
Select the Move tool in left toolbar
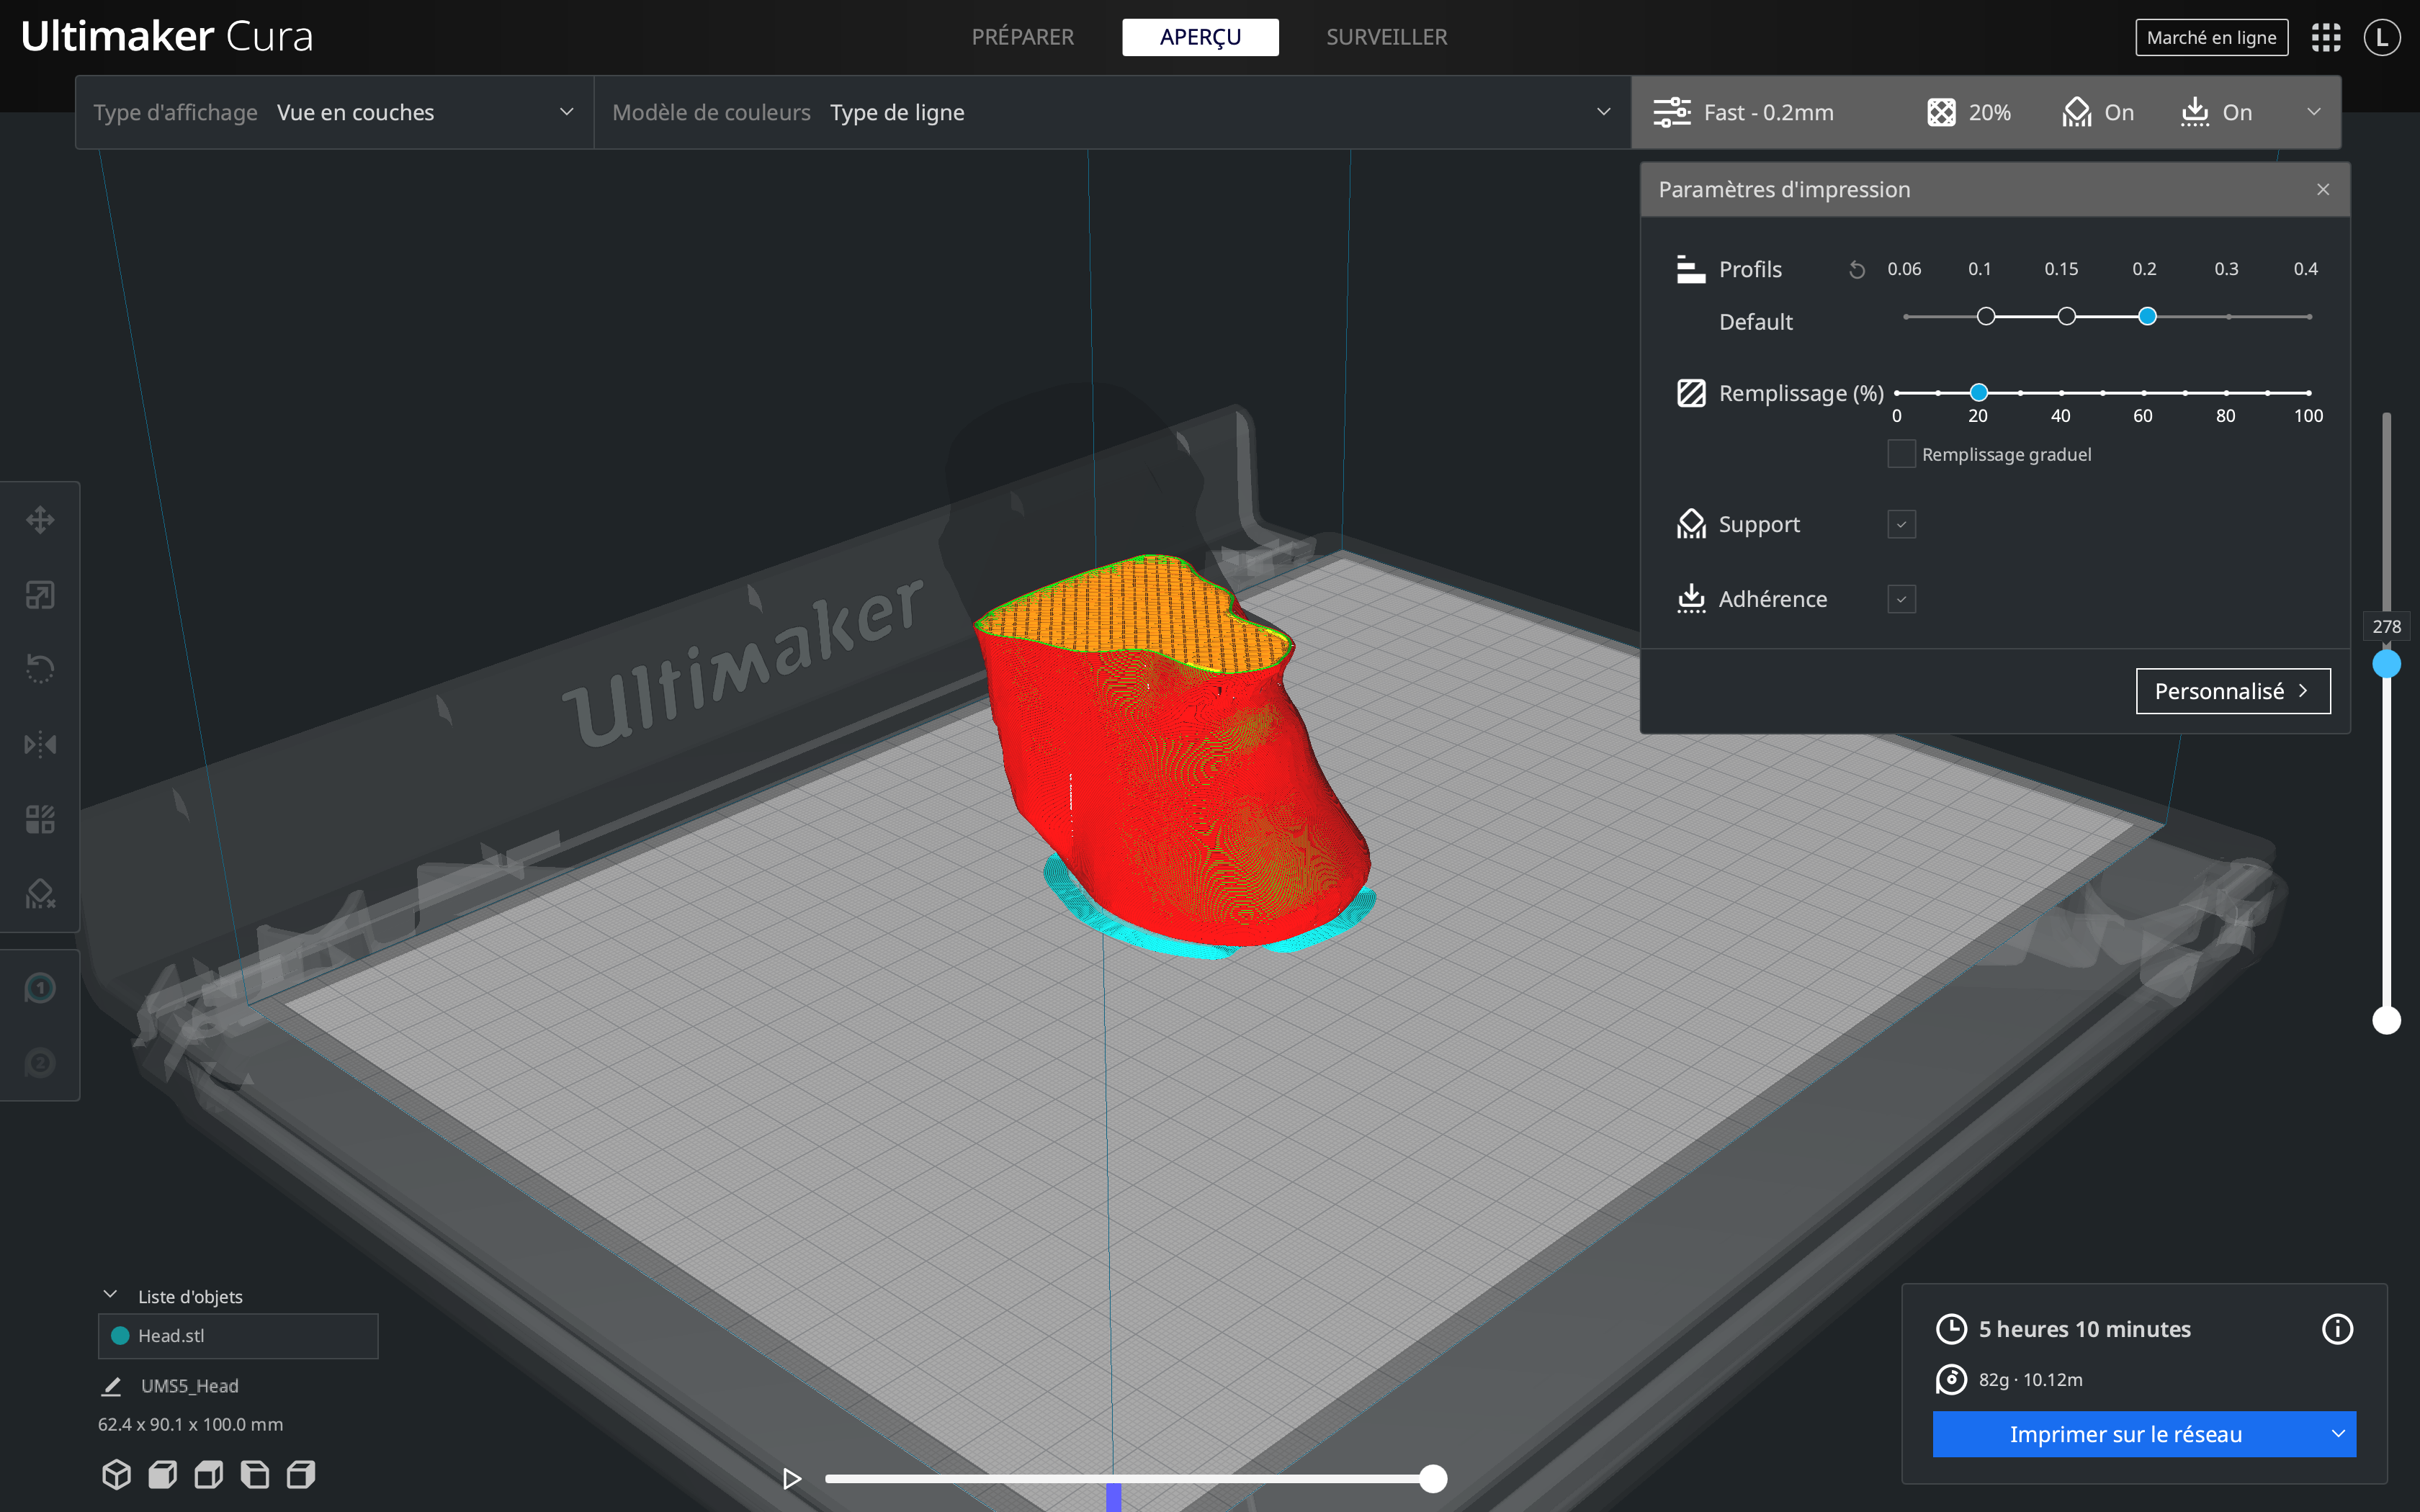coord(40,520)
